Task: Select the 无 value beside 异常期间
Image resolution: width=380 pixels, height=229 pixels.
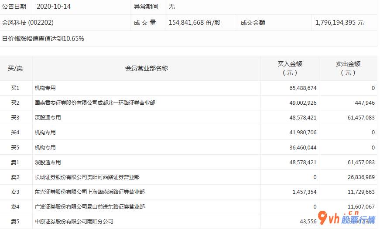Action: (171, 7)
